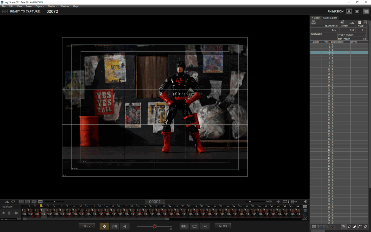Mute audio with the speaker icon
Screen dimensions: 371x232
click(x=305, y=201)
